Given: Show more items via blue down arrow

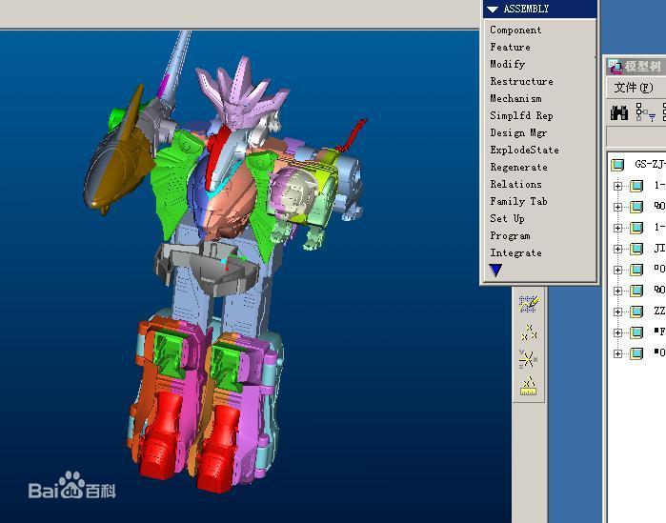Looking at the screenshot, I should pos(495,270).
